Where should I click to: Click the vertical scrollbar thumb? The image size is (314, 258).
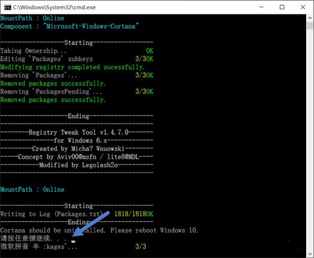309,25
